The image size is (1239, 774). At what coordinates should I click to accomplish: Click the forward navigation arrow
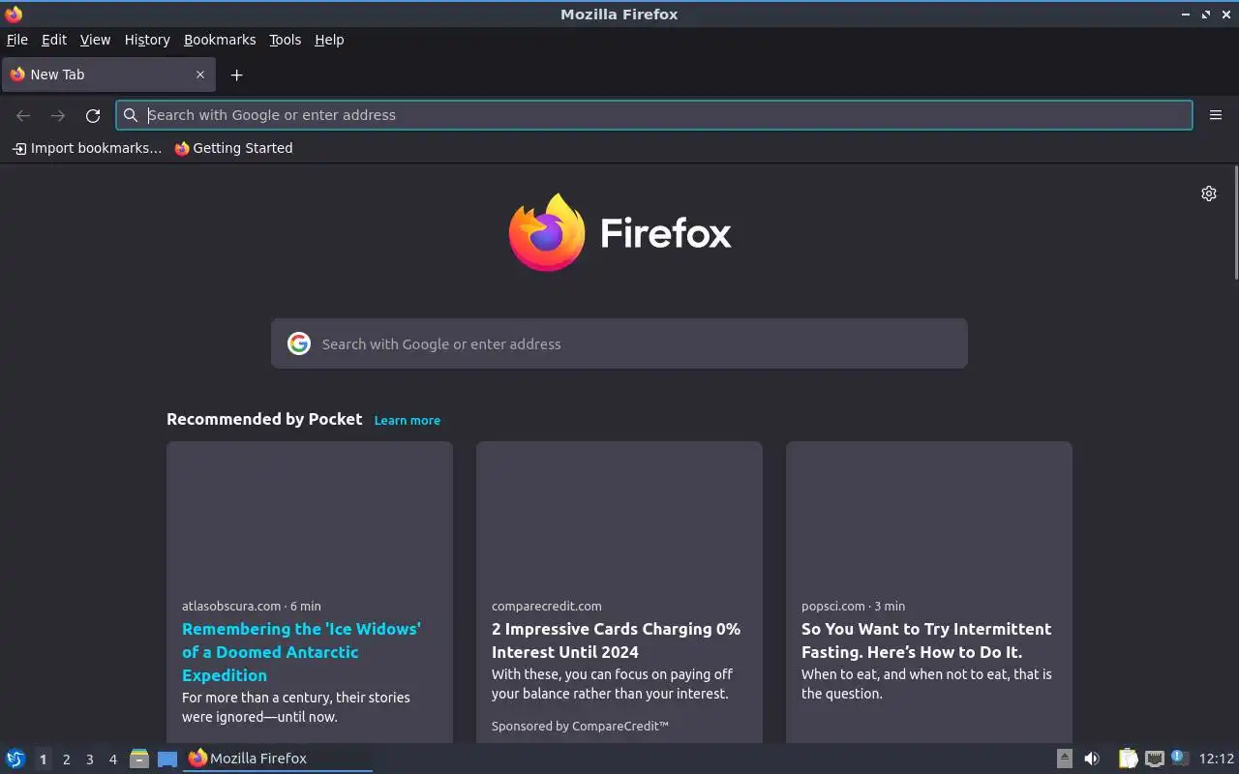click(x=58, y=115)
